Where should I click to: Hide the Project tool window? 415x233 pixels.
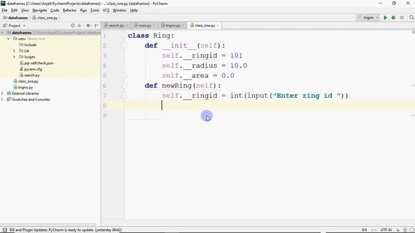pyautogui.click(x=97, y=26)
